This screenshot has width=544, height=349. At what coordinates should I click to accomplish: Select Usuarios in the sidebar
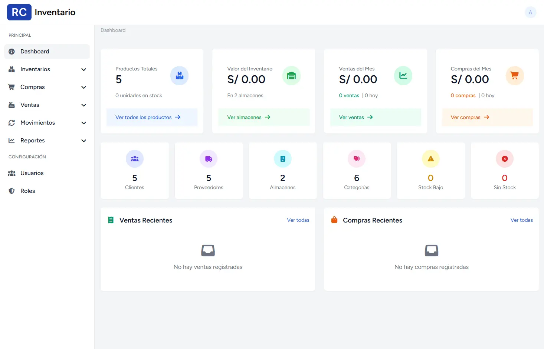click(32, 173)
